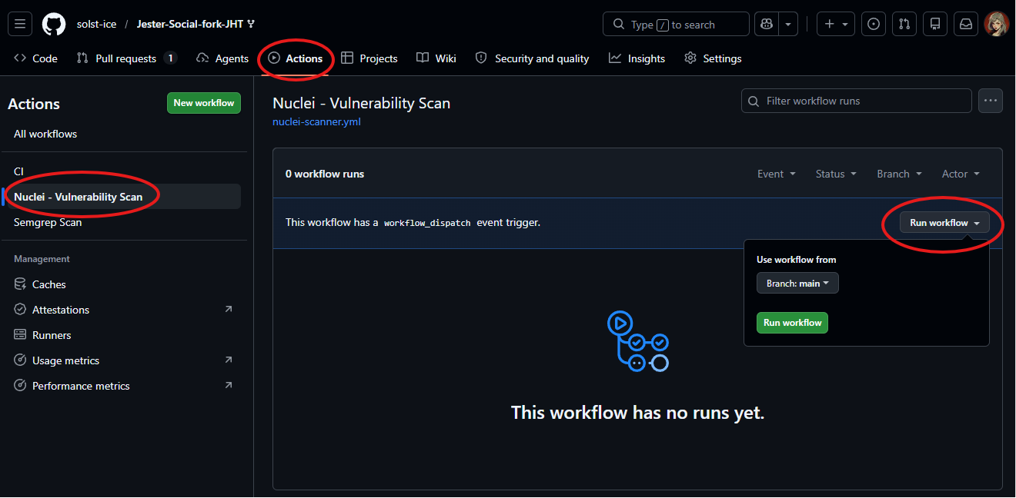
Task: Click the Performance metrics external link arrow
Action: 228,386
